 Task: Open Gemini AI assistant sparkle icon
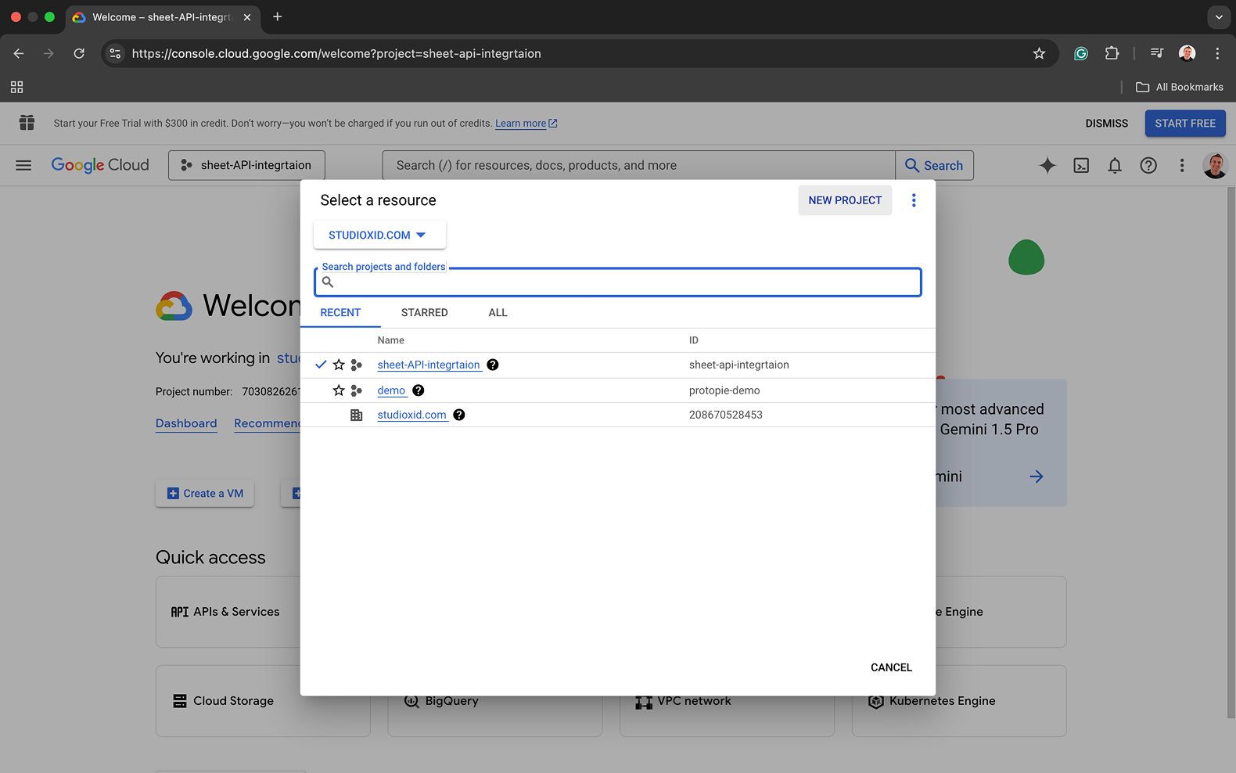pos(1047,165)
